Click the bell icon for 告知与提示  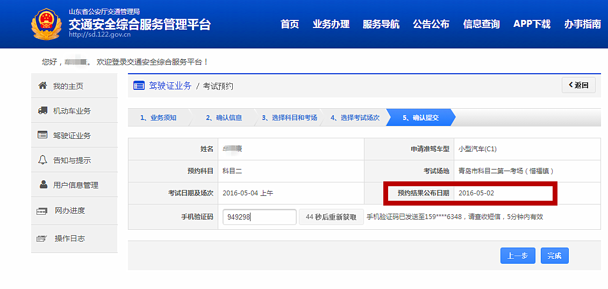(42, 160)
